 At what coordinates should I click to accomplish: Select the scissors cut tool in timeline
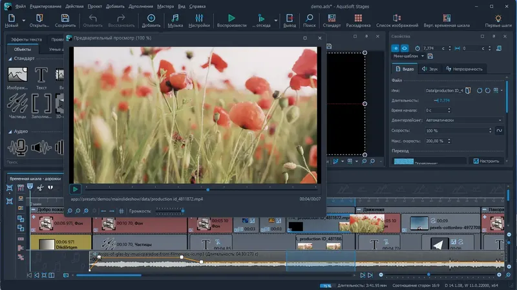tap(40, 188)
